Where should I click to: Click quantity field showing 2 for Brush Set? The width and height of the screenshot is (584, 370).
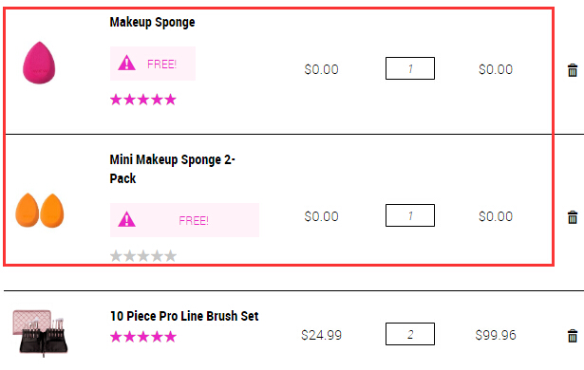[x=410, y=334]
